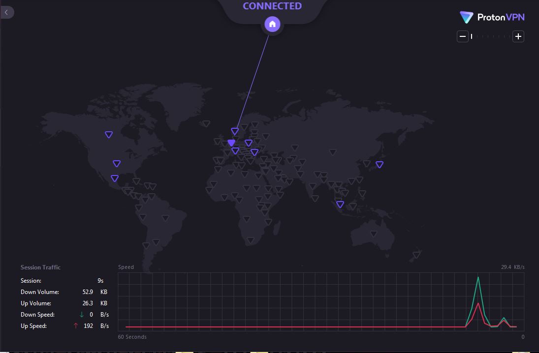Viewport: 539px width, 353px height.
Task: Click the Up Speed value row
Action: coord(64,326)
